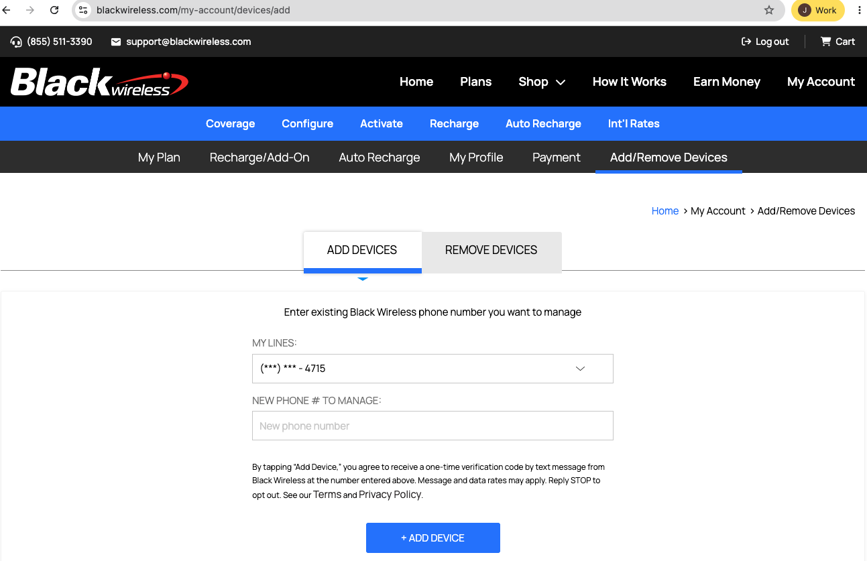
Task: Call (855) 511-3390 link
Action: coord(60,42)
